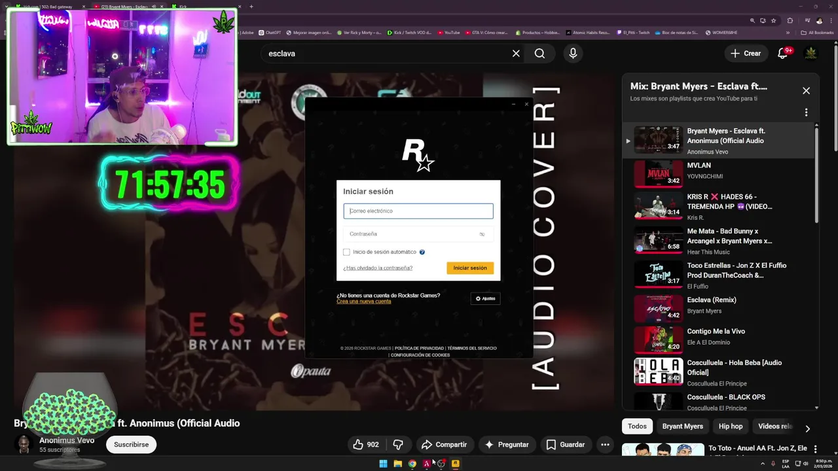The height and width of the screenshot is (471, 838).
Task: Click the Rockstar Games logo in launcher
Action: pyautogui.click(x=418, y=156)
